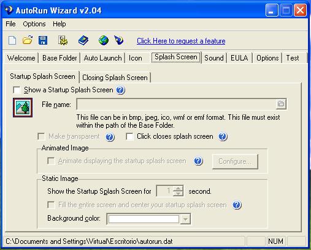Click the New file toolbar icon

click(12, 40)
